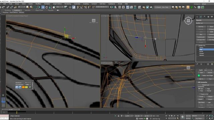Screen dimensions: 214x120
Task: Click the Pin Stack icon
Action: pos(197,64)
